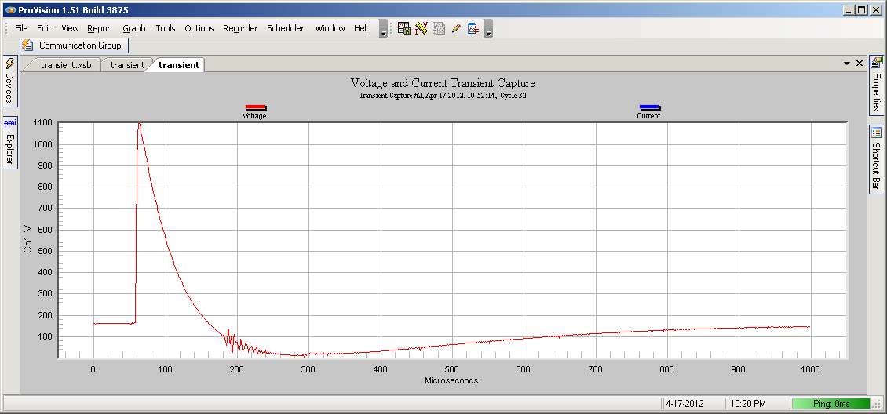The width and height of the screenshot is (887, 414).
Task: Open the Options menu
Action: click(x=199, y=28)
